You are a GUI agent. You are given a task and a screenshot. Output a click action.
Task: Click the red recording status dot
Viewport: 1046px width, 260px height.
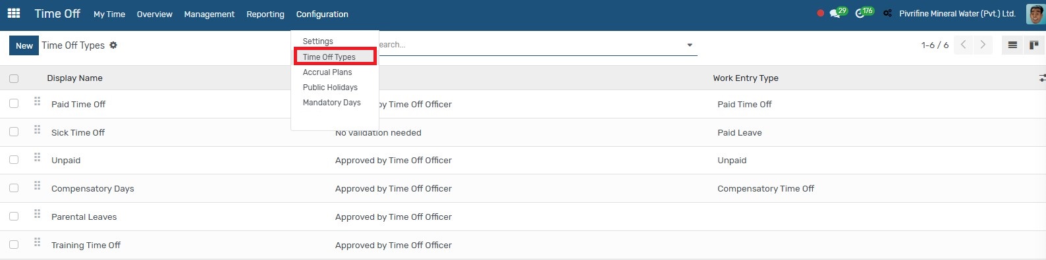tap(820, 13)
